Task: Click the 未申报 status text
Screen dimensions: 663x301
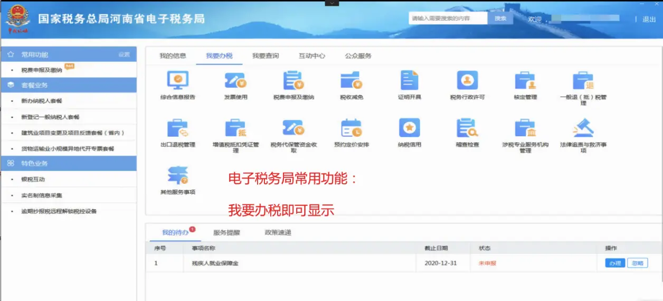Action: [x=487, y=263]
